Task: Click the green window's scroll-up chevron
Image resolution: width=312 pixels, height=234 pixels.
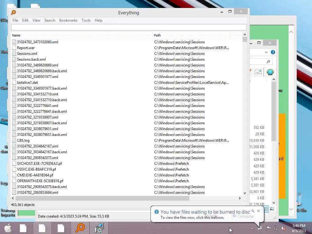Action: [x=291, y=32]
